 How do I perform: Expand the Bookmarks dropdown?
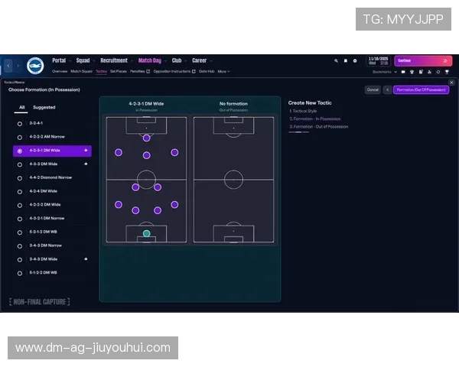(383, 71)
